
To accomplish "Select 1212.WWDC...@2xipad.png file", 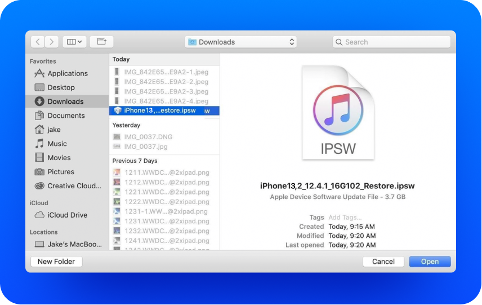I will click(x=164, y=182).
